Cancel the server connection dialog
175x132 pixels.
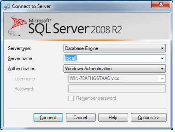pyautogui.click(x=81, y=117)
